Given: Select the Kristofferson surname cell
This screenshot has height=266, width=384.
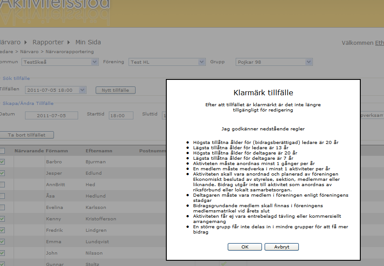Looking at the screenshot, I should 101,219.
